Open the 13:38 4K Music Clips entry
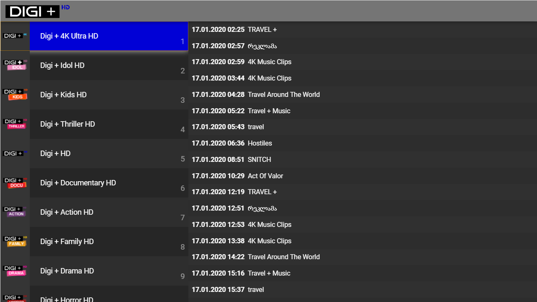 point(362,241)
